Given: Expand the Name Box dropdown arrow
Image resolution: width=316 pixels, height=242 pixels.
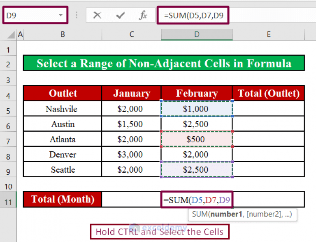Looking at the screenshot, I should click(x=60, y=15).
